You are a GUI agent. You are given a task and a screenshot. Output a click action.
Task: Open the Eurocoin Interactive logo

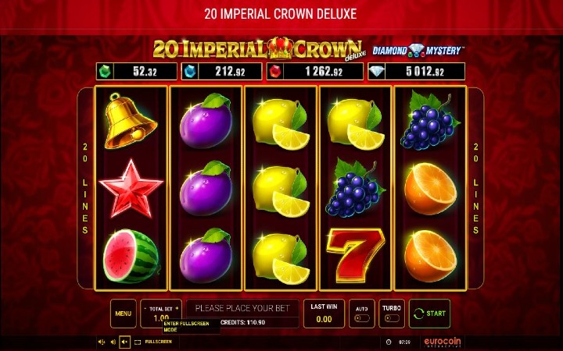443,342
